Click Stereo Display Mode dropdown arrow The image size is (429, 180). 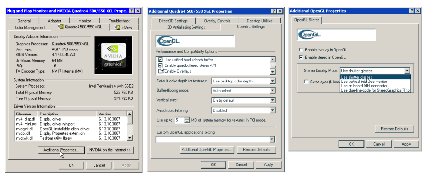click(x=407, y=71)
